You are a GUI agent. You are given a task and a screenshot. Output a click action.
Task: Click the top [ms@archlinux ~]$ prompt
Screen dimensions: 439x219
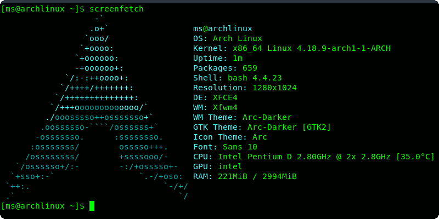coord(43,9)
